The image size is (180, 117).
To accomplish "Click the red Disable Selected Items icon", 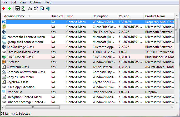I will (x=3, y=8).
